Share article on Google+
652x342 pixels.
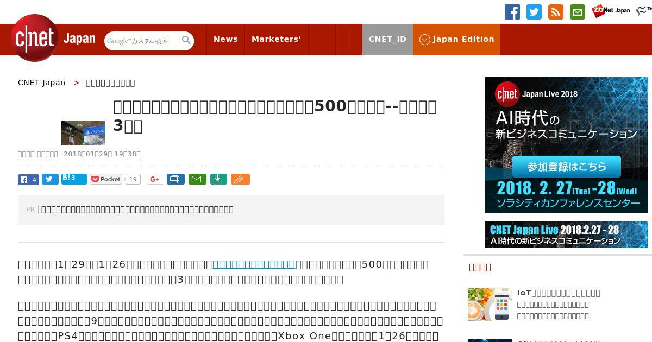pos(155,179)
